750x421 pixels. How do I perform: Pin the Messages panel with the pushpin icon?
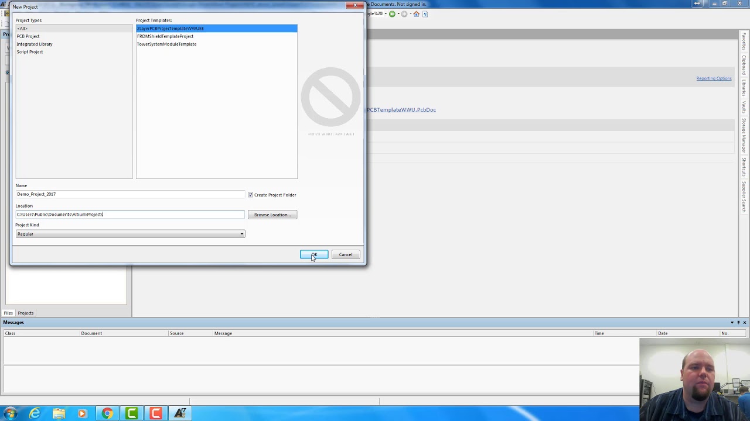point(738,323)
